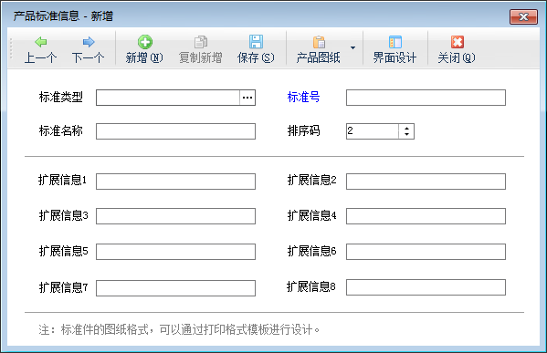Expand the 产品图纸 dropdown arrow
Image resolution: width=547 pixels, height=353 pixels.
352,47
